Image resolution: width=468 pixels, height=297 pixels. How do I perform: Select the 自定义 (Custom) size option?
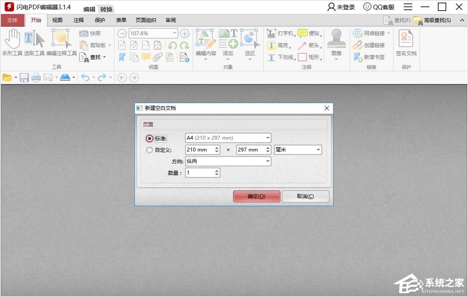pos(150,150)
